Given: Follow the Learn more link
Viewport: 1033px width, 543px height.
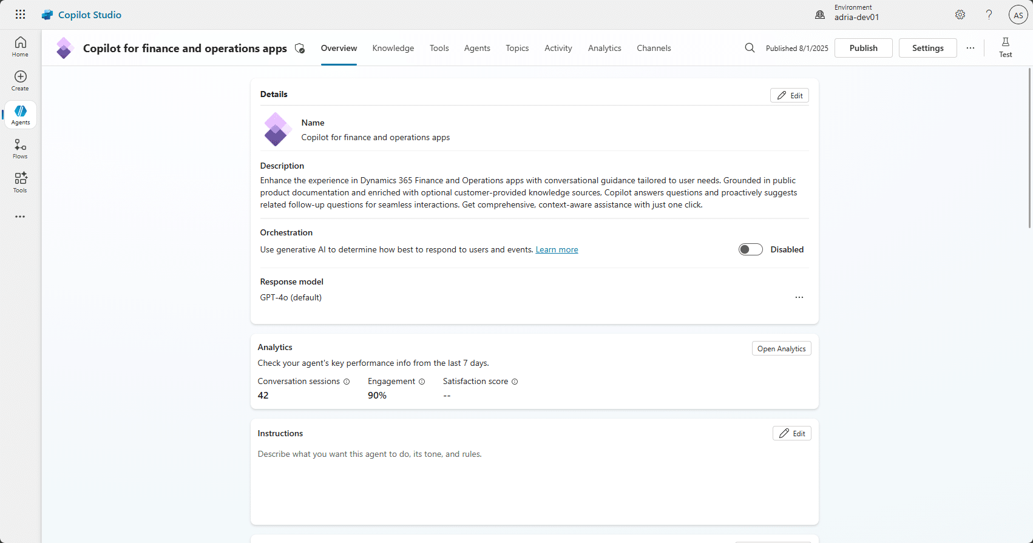Looking at the screenshot, I should [557, 249].
